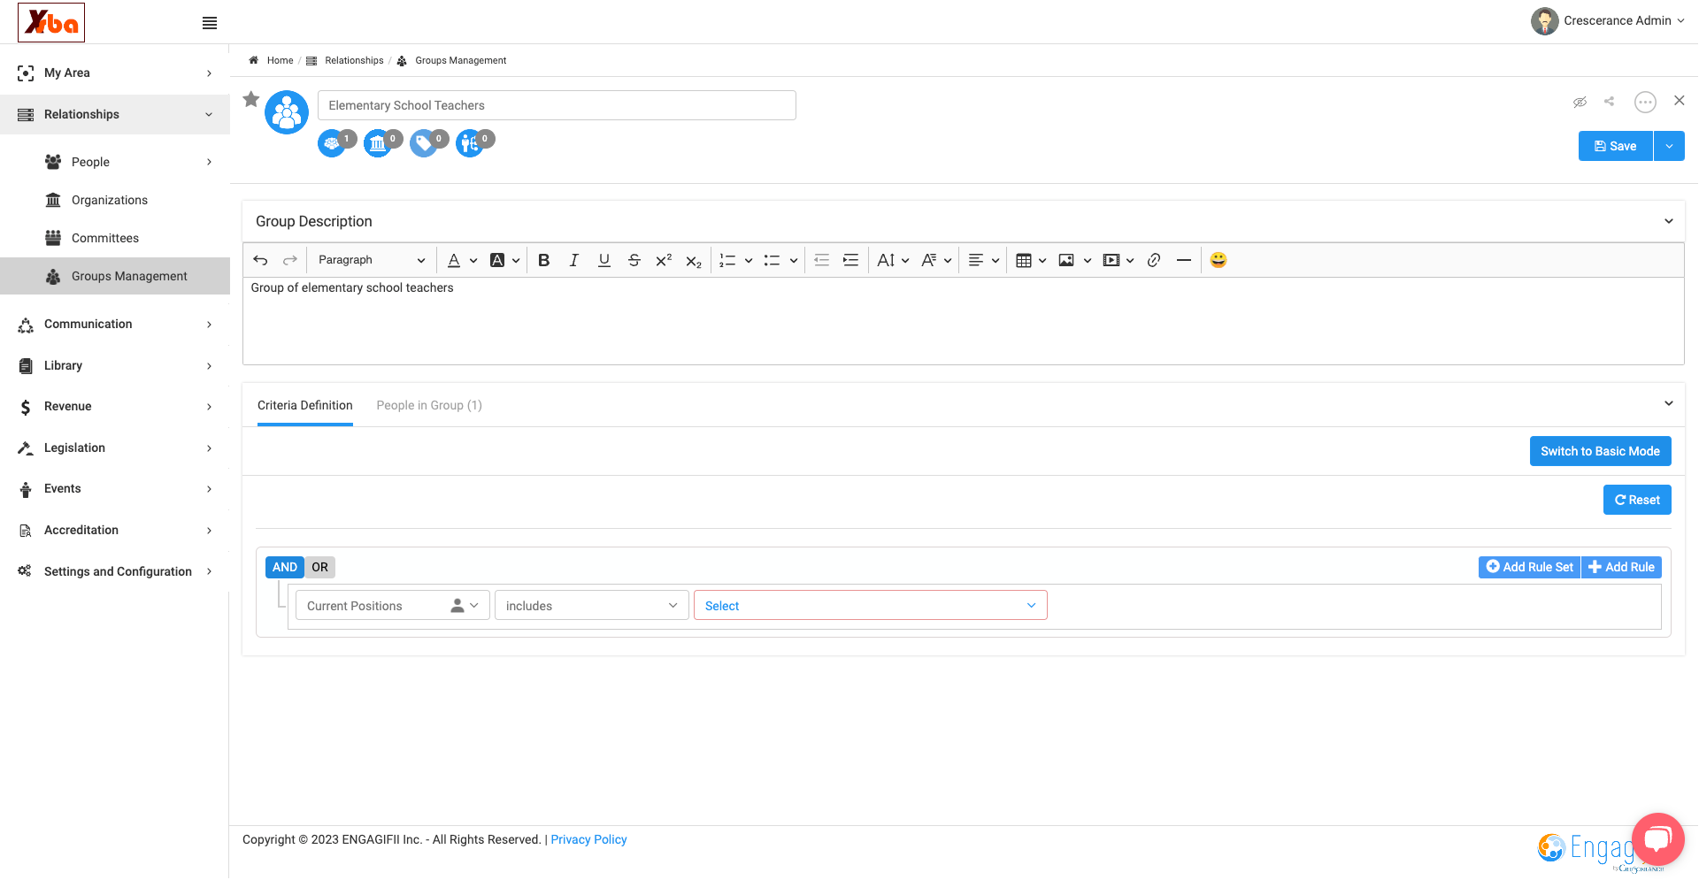The height and width of the screenshot is (880, 1699).
Task: Expand the Communication menu
Action: click(x=115, y=324)
